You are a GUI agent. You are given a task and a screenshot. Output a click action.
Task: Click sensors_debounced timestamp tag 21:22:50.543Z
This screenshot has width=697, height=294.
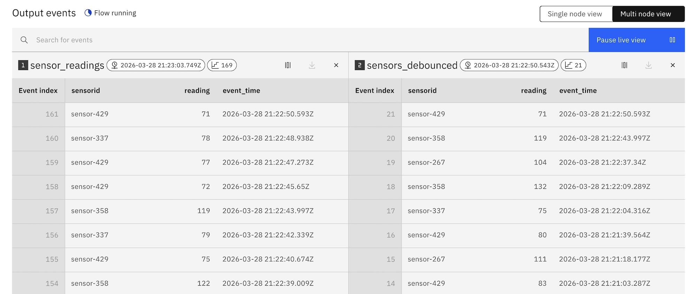pyautogui.click(x=509, y=65)
